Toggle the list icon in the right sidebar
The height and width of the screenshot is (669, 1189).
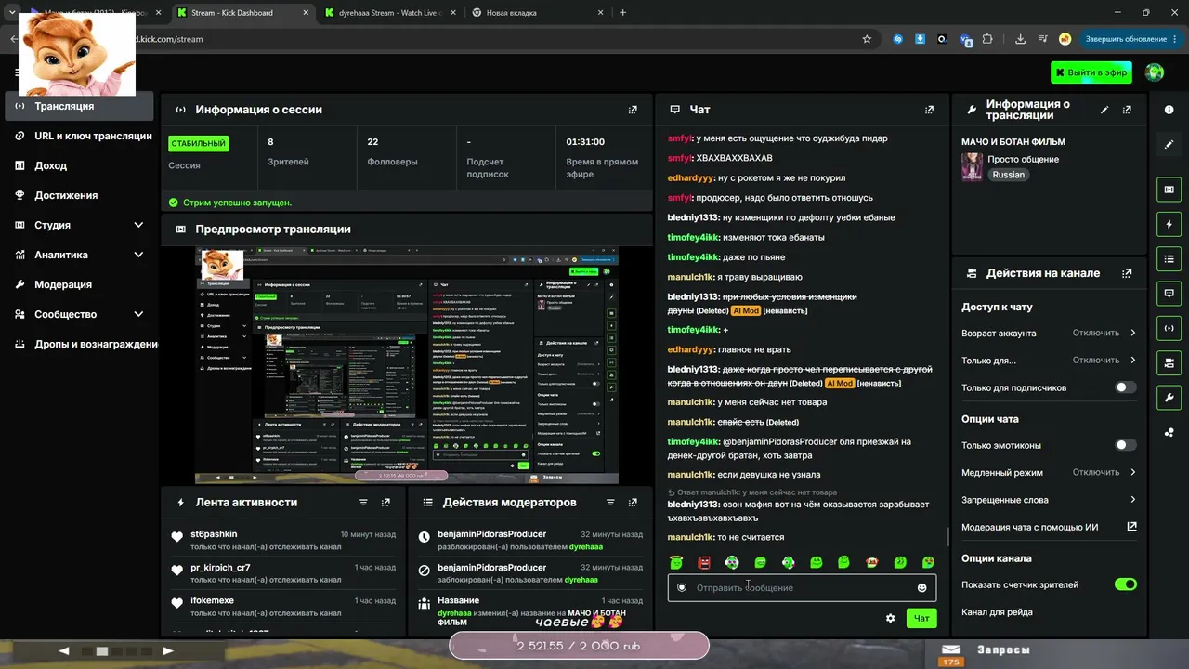click(1169, 258)
